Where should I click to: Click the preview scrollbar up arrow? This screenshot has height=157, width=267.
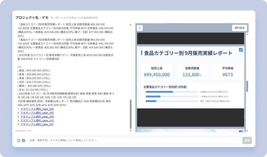[x=247, y=34]
